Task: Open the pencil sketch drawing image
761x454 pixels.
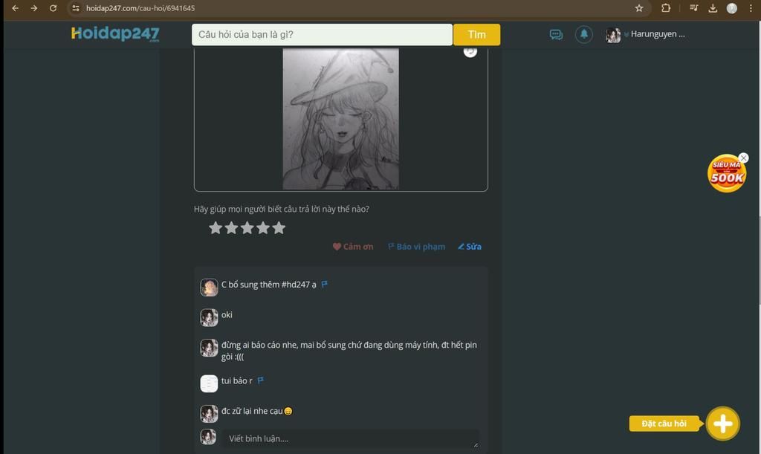Action: [340, 119]
